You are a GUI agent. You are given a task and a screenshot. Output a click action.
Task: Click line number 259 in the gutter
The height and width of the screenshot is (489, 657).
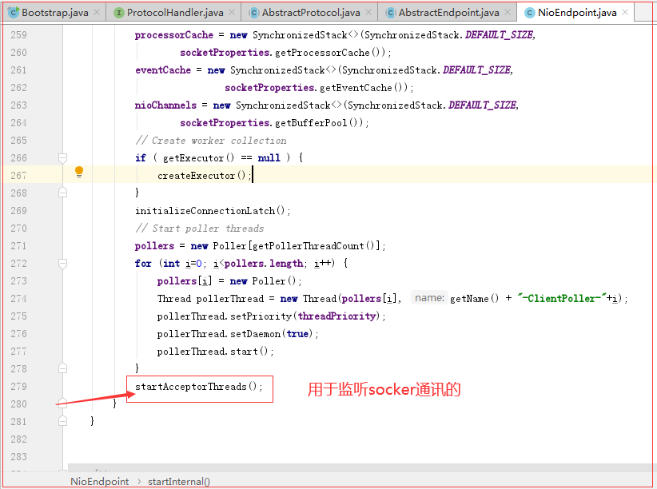[x=19, y=35]
